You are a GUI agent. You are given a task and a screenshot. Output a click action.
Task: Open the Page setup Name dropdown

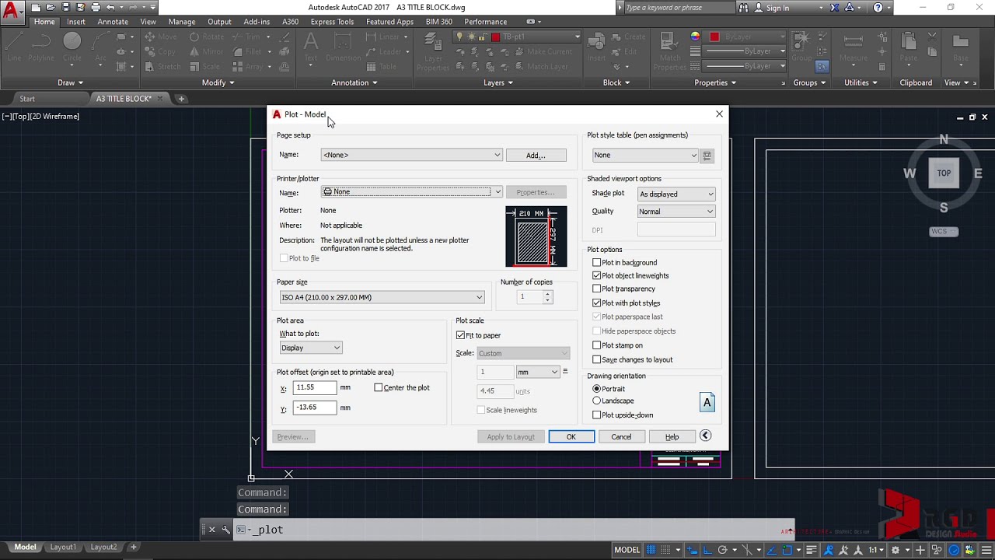click(411, 155)
